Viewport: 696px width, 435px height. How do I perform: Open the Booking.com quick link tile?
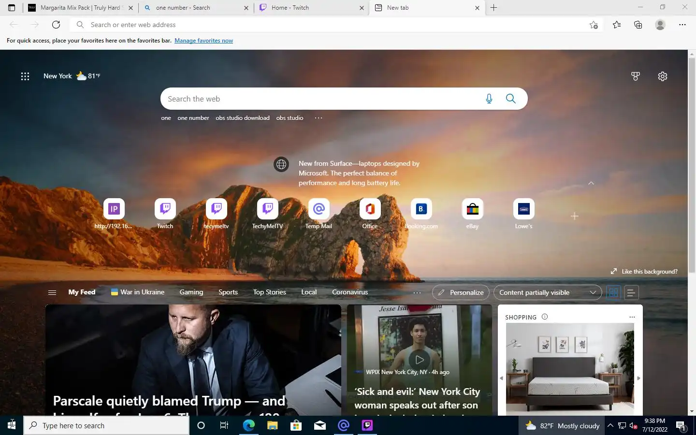421,214
